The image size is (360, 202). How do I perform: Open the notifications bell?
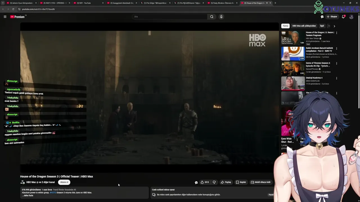point(343,17)
